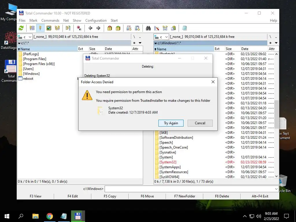Sort right panel by Size column header
This screenshot has width=296, height=222.
tap(233, 49)
